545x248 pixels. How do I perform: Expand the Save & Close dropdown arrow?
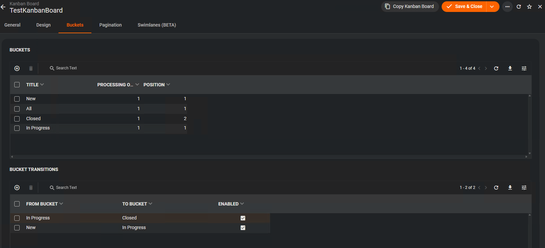[x=492, y=7]
